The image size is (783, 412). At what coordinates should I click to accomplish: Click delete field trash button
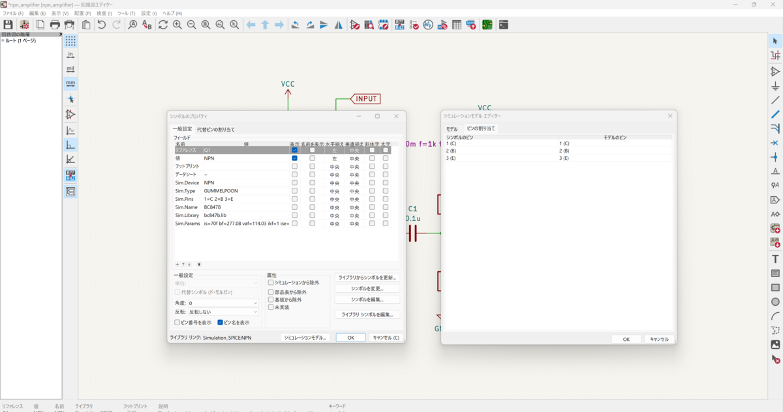[199, 264]
